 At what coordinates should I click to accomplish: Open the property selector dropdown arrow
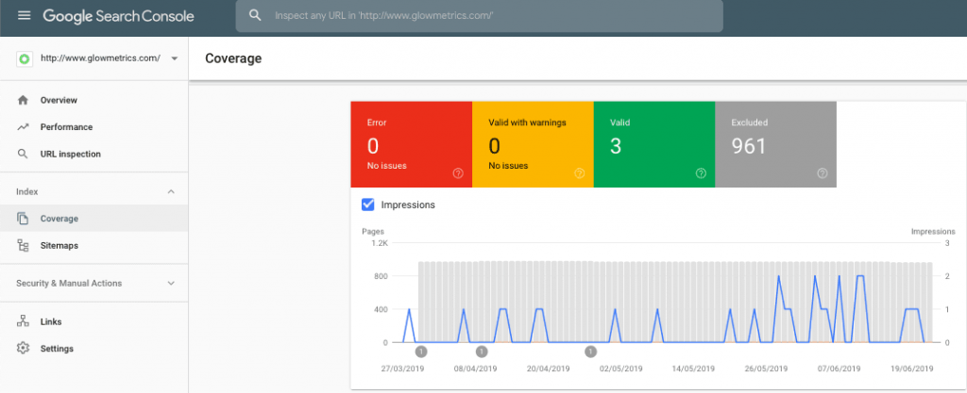click(175, 59)
